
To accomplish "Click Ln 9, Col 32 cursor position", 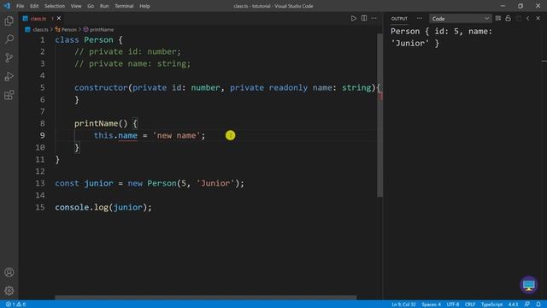I will click(403, 305).
